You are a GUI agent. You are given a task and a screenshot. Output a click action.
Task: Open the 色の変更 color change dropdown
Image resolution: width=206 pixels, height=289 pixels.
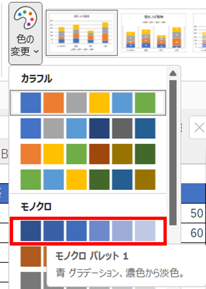pyautogui.click(x=25, y=34)
